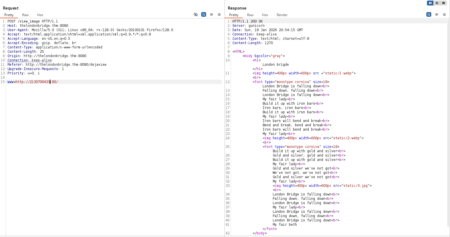Open the Raw tab in Request
Image resolution: width=450 pixels, height=237 pixels.
pos(25,15)
